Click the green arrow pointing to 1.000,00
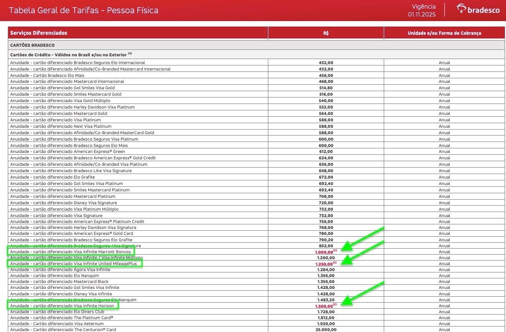Viewport: 506px width, 332px height. (x=364, y=238)
